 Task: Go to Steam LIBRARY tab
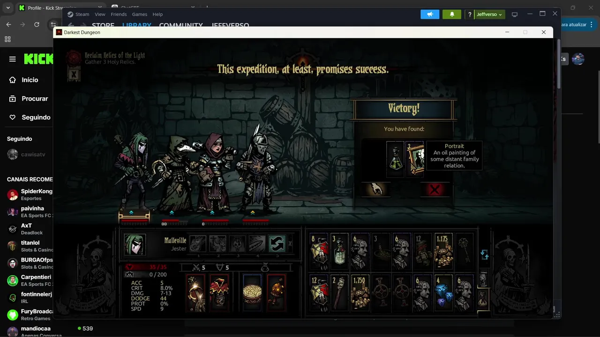[137, 25]
